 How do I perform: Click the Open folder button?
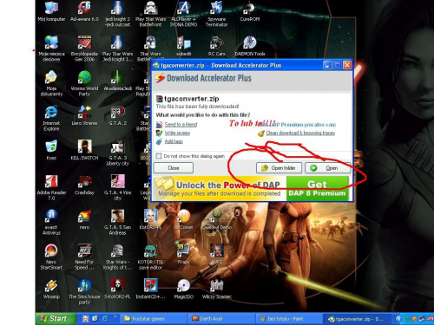click(279, 168)
